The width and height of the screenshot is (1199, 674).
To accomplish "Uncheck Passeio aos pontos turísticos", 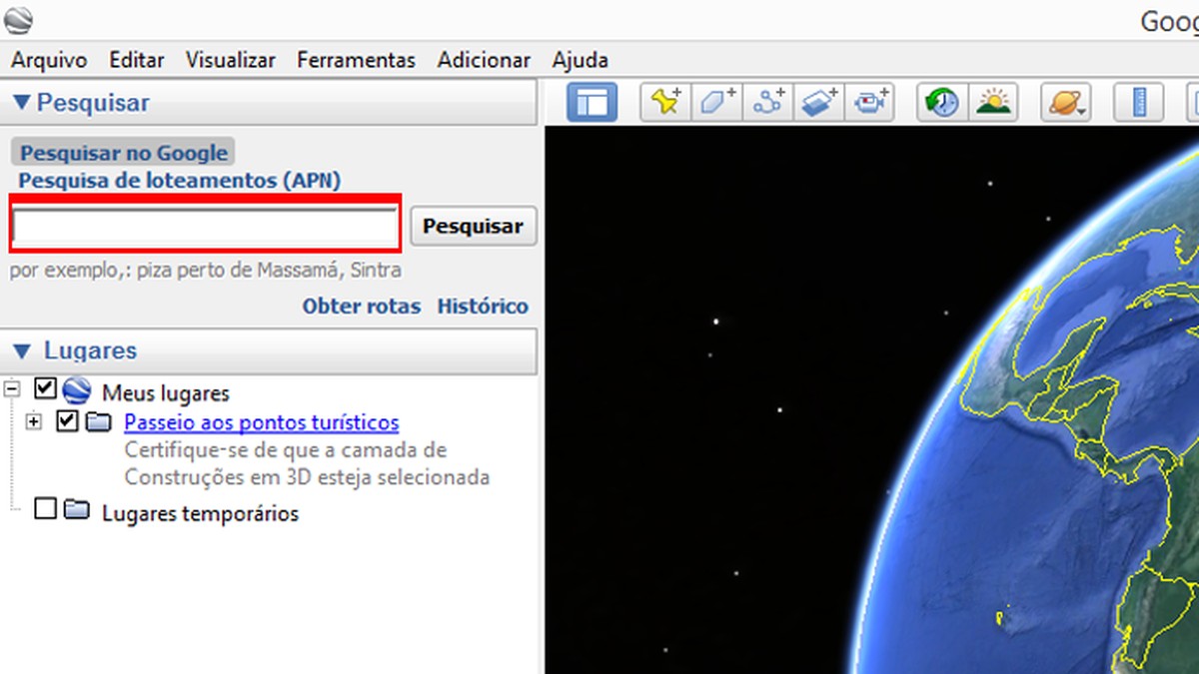I will pos(68,421).
